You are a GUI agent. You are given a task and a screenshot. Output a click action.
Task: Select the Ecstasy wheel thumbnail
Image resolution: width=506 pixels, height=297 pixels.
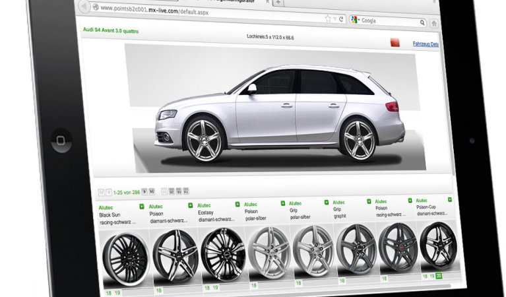pyautogui.click(x=223, y=254)
